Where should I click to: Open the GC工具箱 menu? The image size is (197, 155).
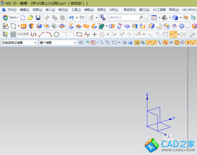pyautogui.click(x=159, y=10)
